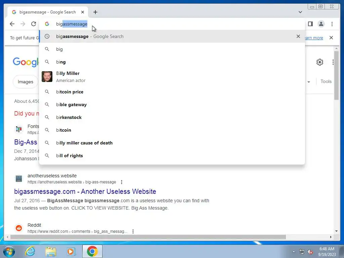Open the tab search dropdown chevron
Image resolution: width=344 pixels, height=258 pixels.
[300, 12]
